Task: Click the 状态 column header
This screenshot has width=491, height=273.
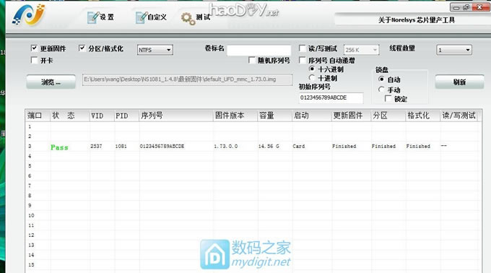Action: click(70, 116)
